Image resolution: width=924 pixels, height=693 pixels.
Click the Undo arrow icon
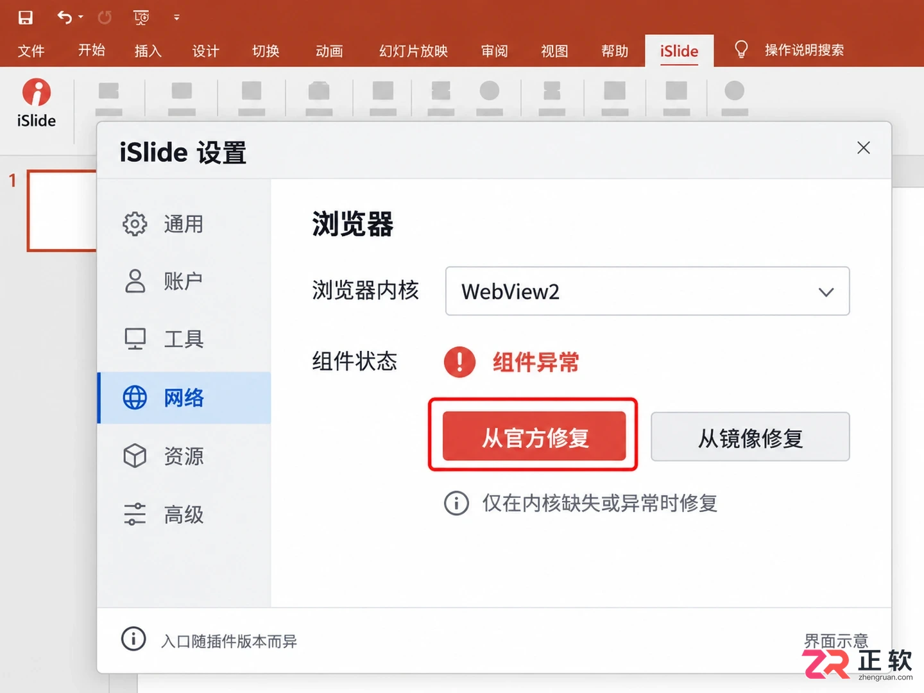click(64, 17)
